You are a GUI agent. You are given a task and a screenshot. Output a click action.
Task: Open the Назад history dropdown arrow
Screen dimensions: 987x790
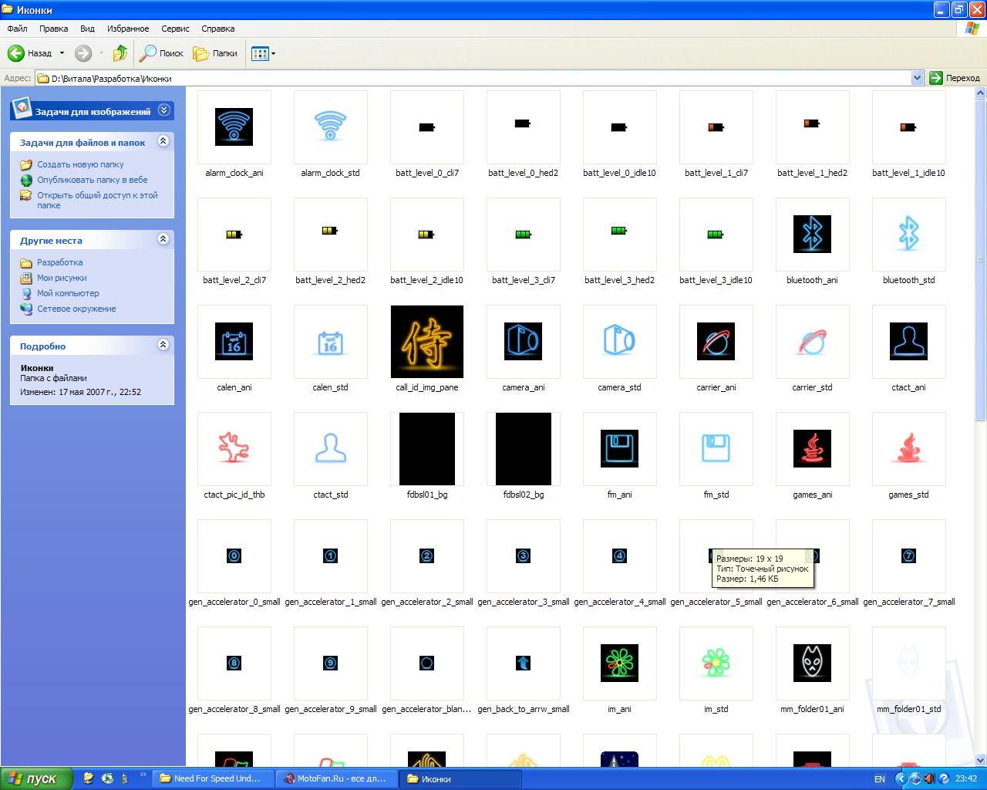pos(62,53)
